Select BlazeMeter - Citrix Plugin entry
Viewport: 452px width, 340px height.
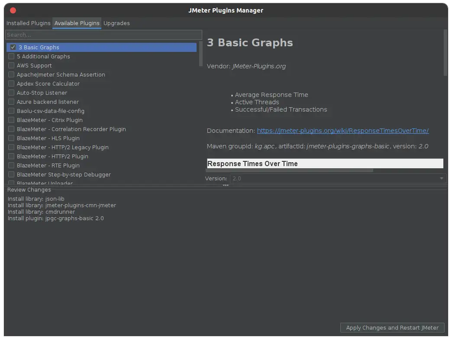coord(50,120)
